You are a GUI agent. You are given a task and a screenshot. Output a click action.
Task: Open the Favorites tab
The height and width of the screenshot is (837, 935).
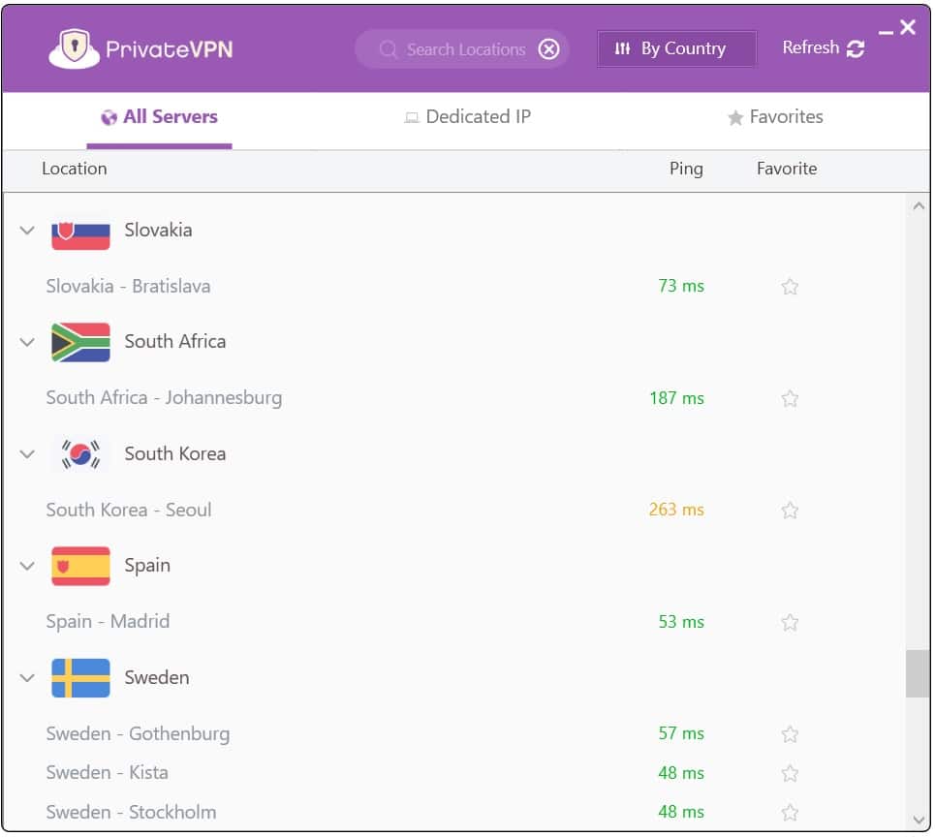click(x=775, y=117)
